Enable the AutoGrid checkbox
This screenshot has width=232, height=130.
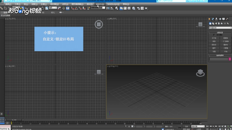click(214, 35)
